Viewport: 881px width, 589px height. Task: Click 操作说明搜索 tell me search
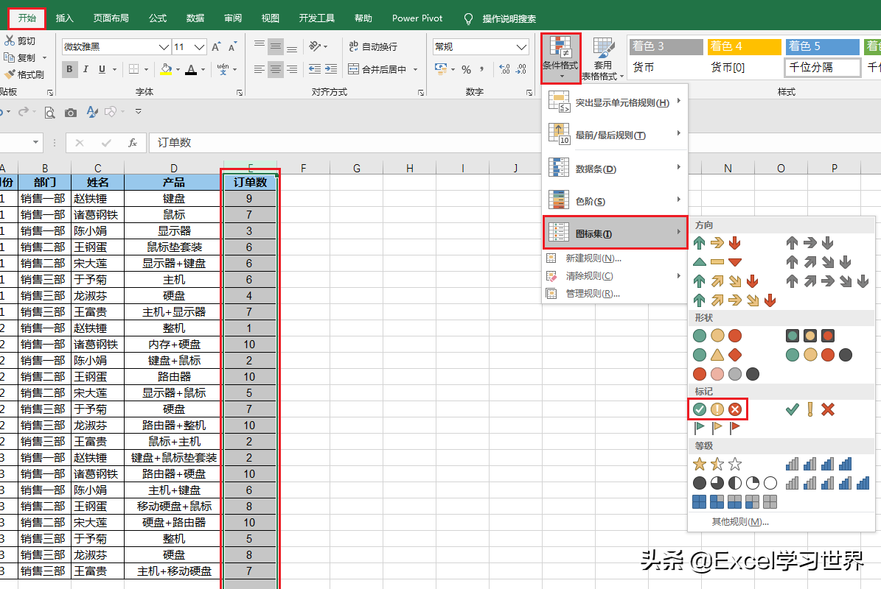point(509,18)
